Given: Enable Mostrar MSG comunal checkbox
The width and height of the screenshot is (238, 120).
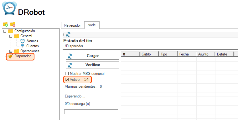Looking at the screenshot, I should pos(67,74).
